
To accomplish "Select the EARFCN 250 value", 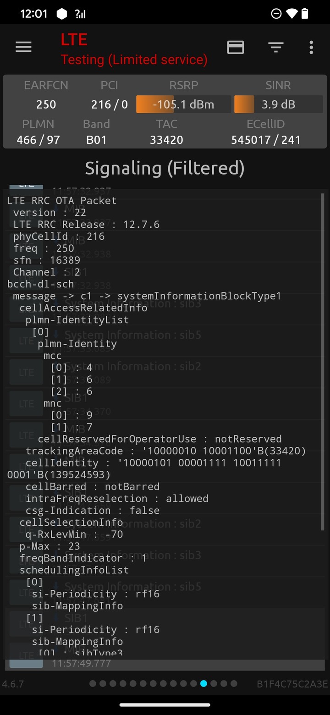I will point(46,104).
